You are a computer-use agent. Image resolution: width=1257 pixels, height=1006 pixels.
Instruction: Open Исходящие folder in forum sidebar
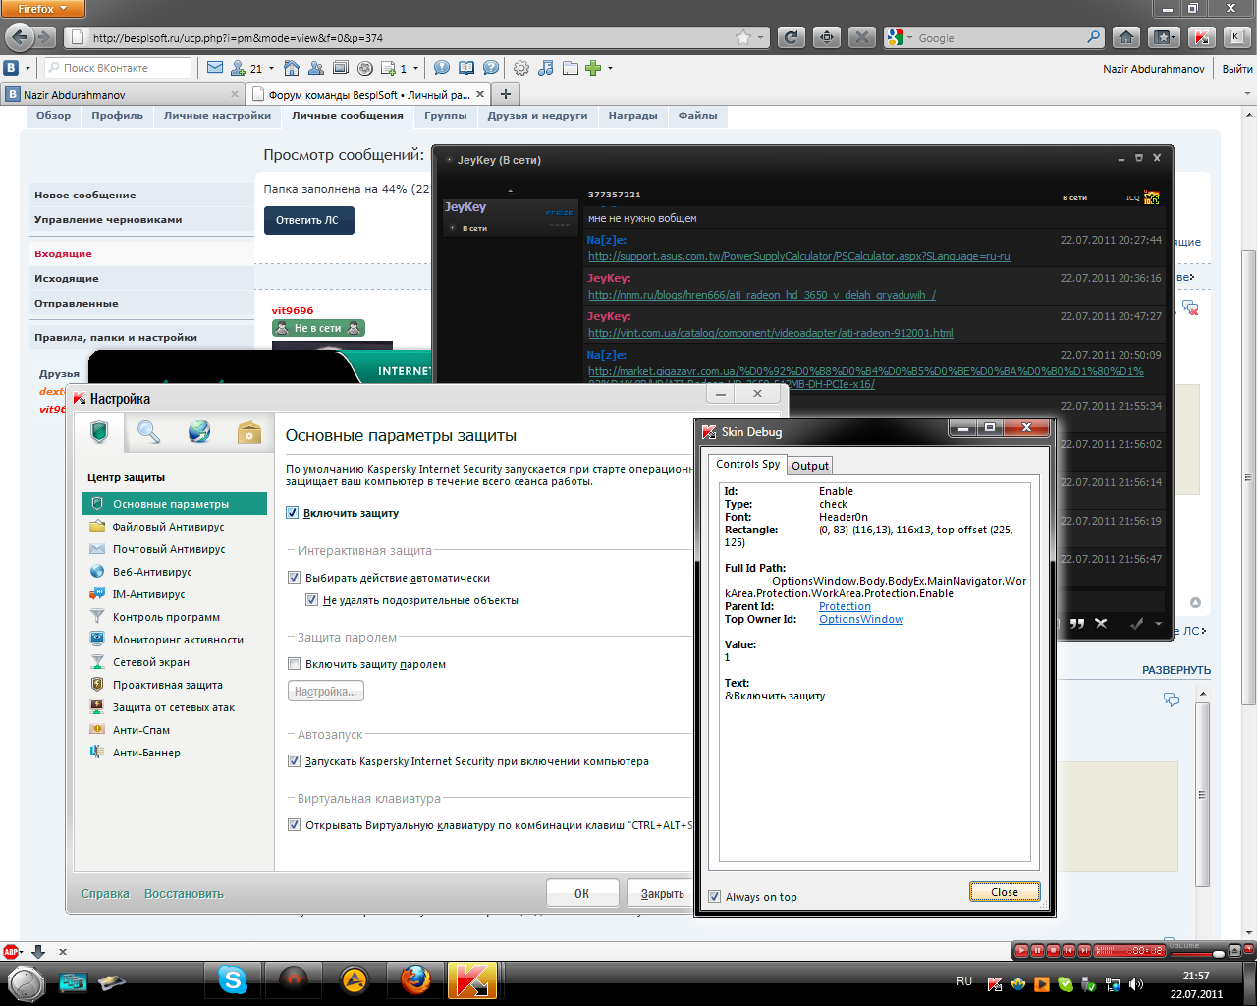[67, 279]
